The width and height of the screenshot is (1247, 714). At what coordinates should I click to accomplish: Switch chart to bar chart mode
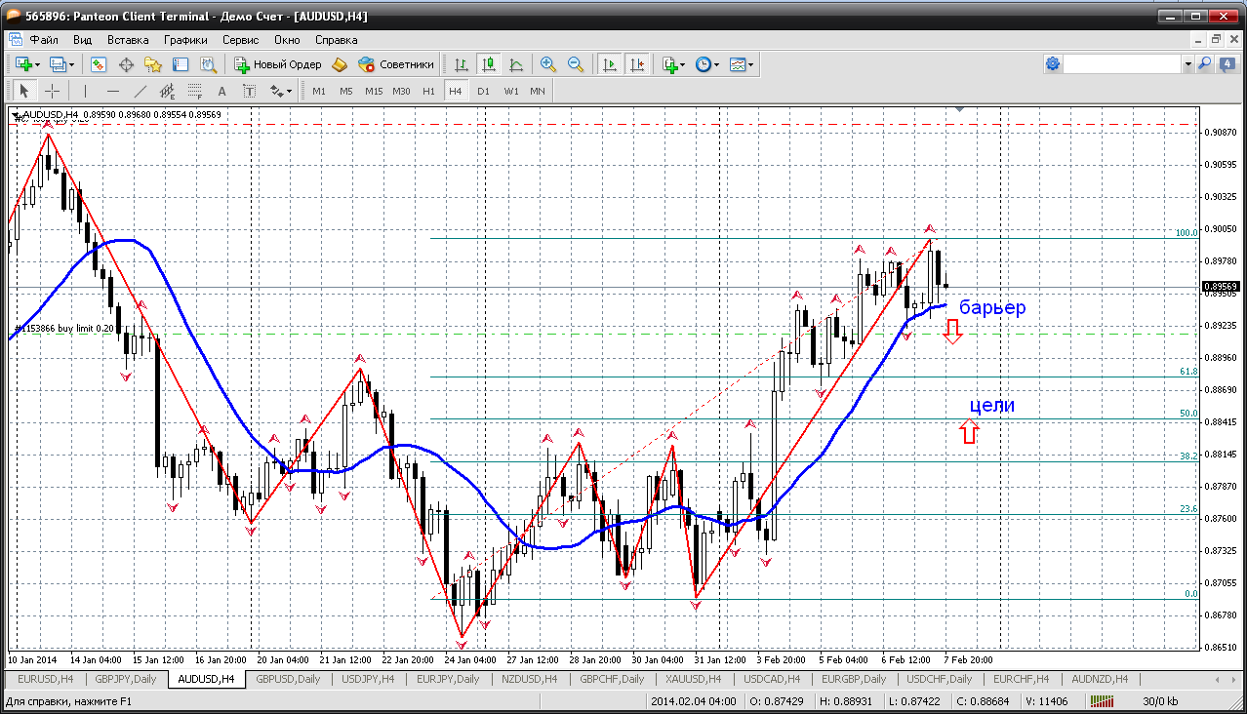pyautogui.click(x=462, y=64)
